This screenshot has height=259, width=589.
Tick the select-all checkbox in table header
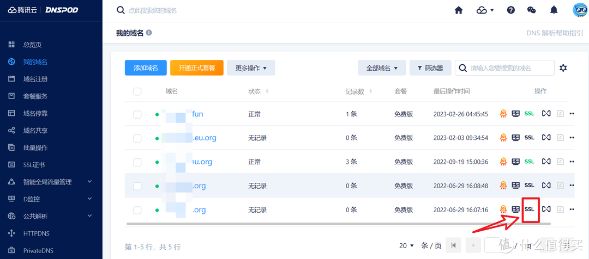point(137,91)
